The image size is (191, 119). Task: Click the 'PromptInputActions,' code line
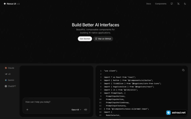(x=115, y=96)
